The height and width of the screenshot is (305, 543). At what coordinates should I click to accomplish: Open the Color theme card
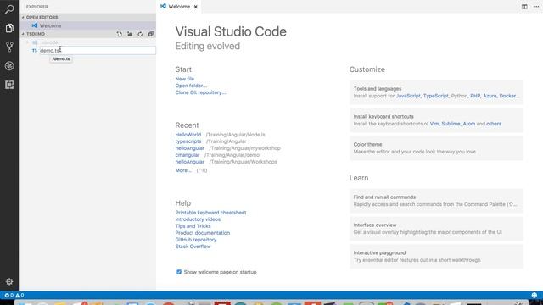[436, 148]
